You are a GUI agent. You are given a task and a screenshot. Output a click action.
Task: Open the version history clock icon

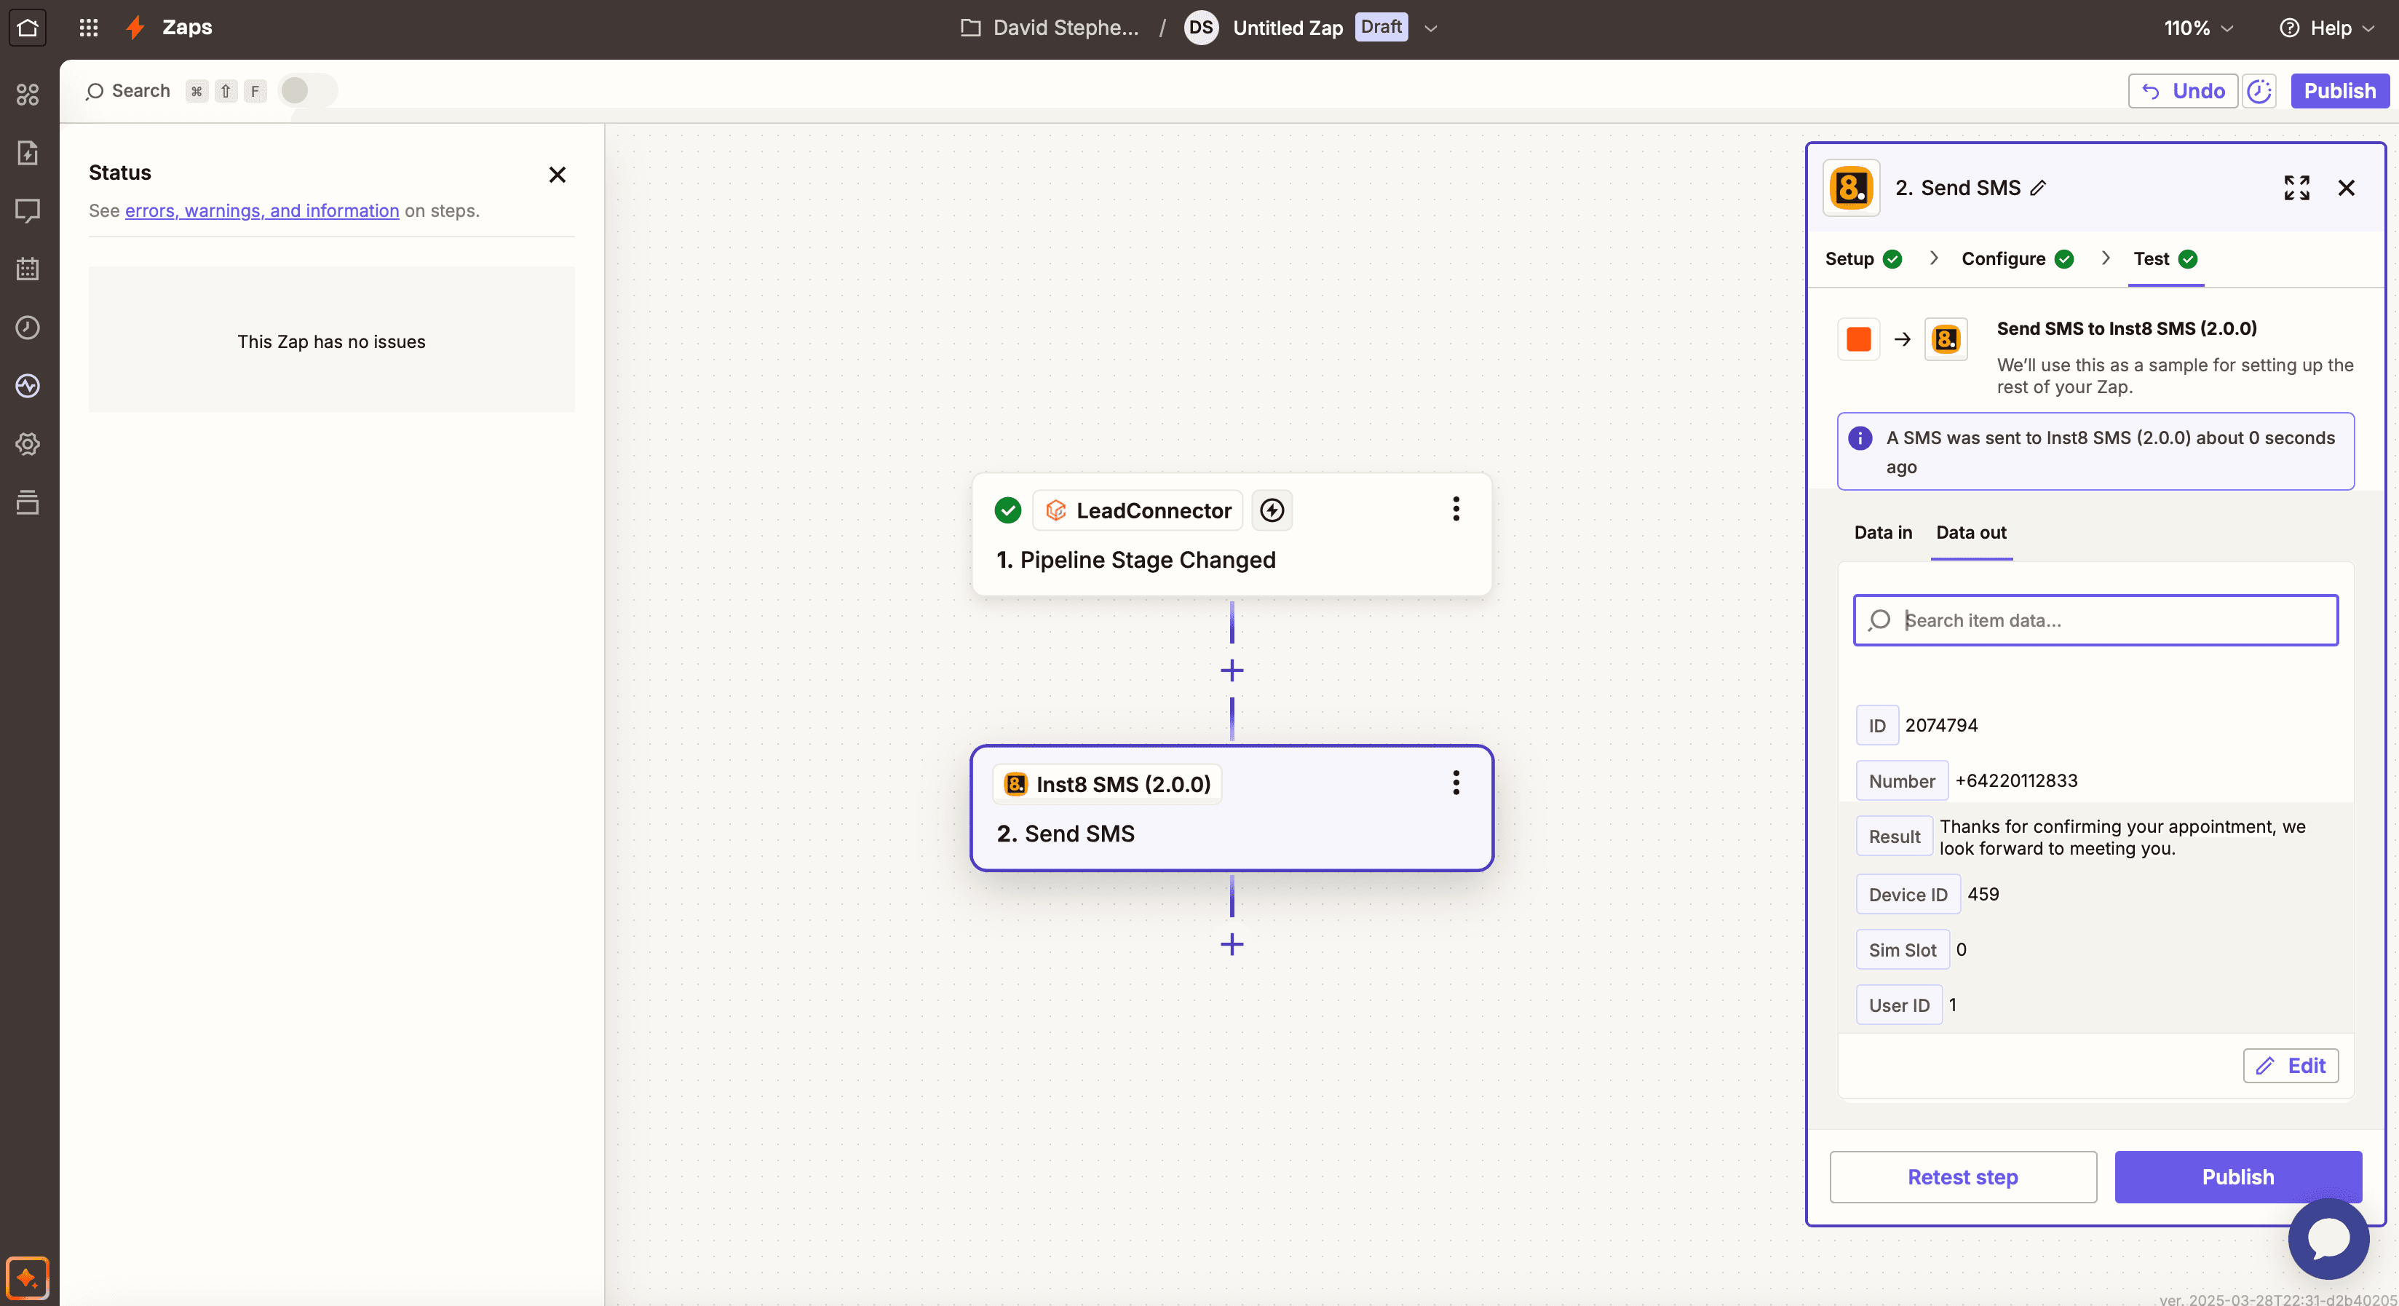(x=28, y=328)
